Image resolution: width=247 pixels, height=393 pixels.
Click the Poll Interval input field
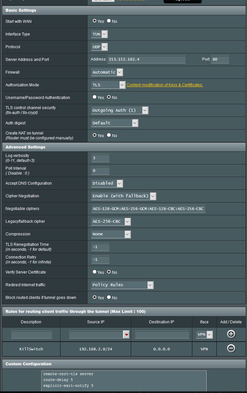(100, 171)
